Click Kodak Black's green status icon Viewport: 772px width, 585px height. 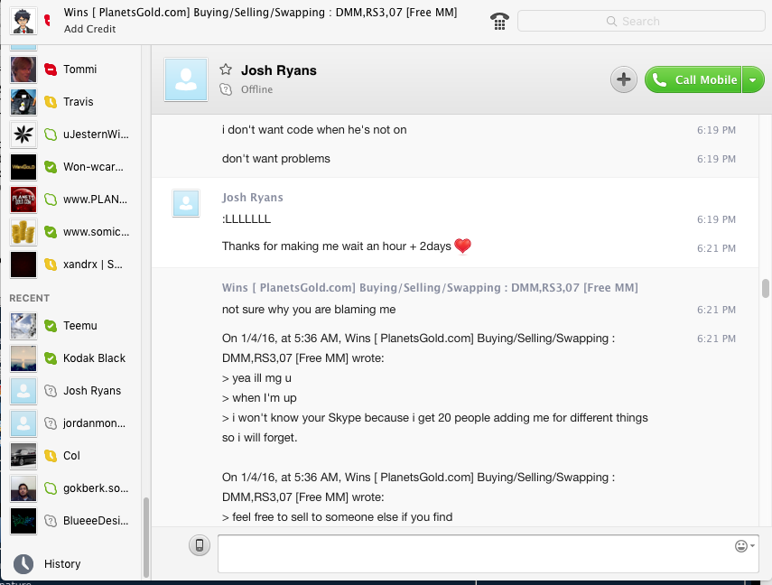51,358
